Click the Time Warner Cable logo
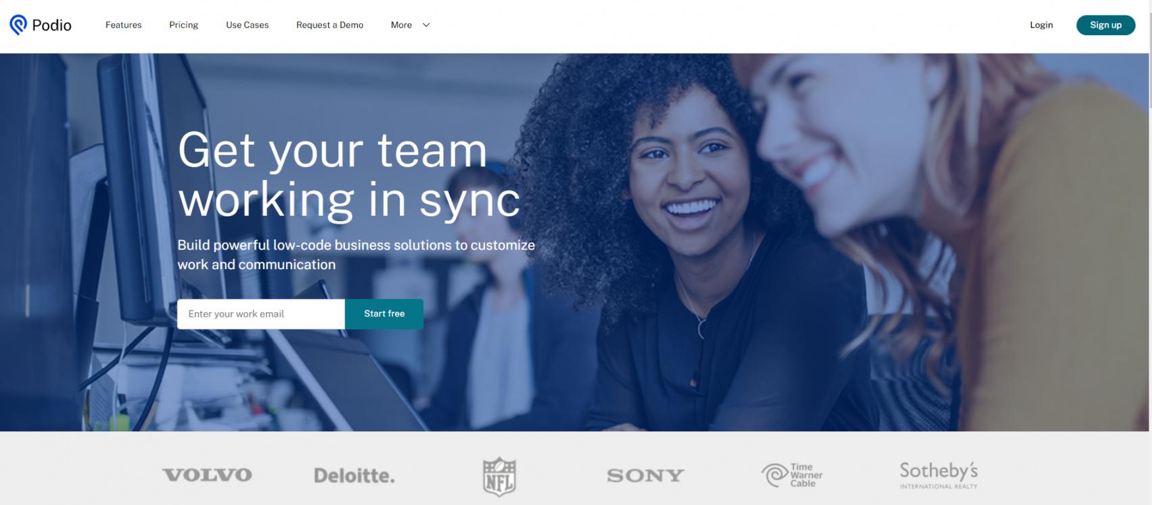1152x505 pixels. click(x=792, y=475)
